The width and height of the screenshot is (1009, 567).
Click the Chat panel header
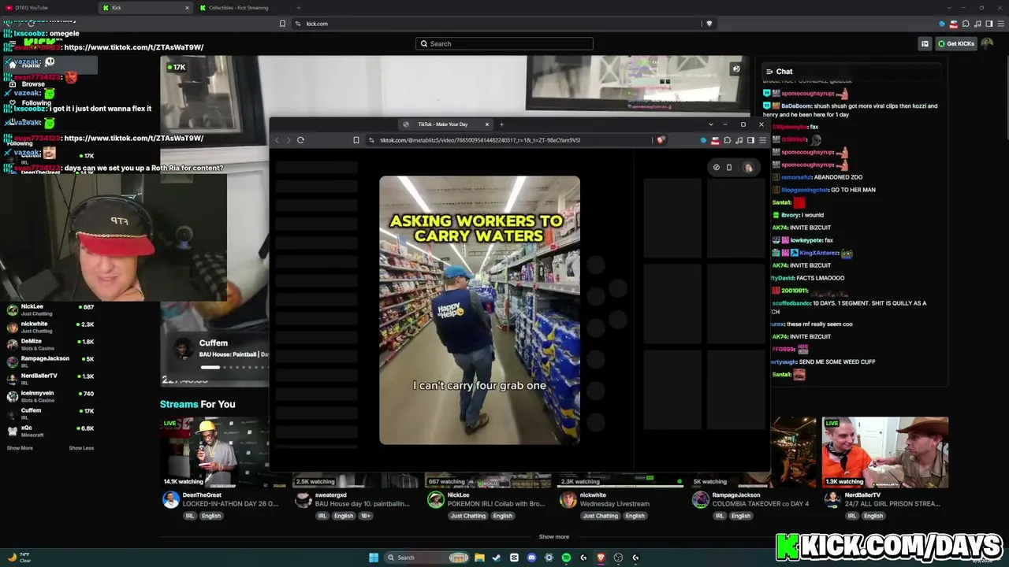pyautogui.click(x=851, y=72)
